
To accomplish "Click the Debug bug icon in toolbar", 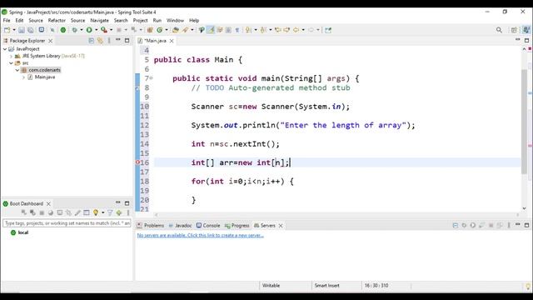I will (74, 30).
